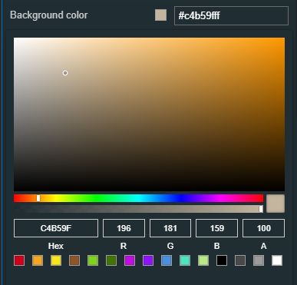The width and height of the screenshot is (297, 285).
Task: Select the pale lime preset swatch
Action: click(x=203, y=260)
